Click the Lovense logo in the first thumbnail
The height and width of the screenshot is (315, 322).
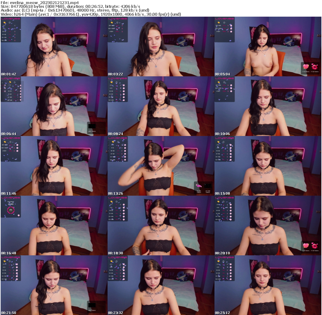pos(11,19)
